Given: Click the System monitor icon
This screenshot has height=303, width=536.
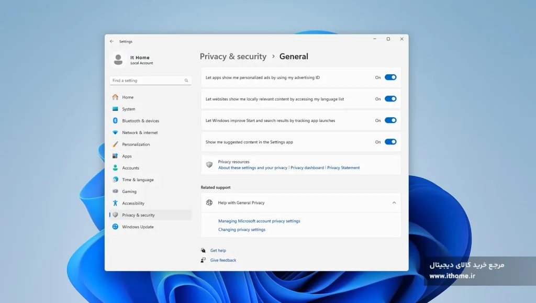Looking at the screenshot, I should tap(115, 109).
